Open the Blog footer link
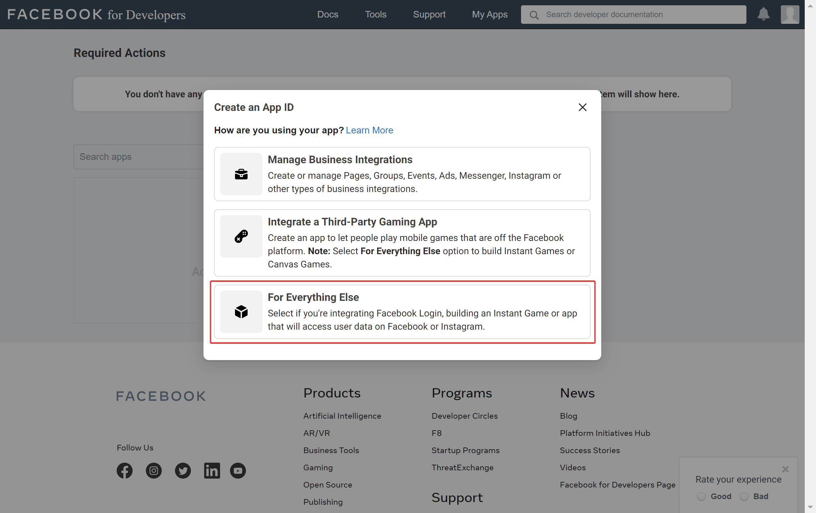This screenshot has width=816, height=513. [568, 416]
